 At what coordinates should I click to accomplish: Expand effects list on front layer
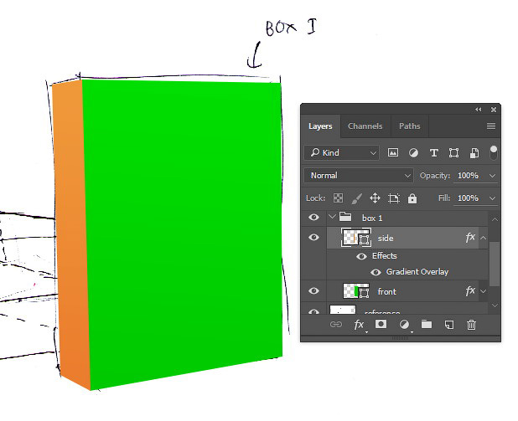tap(483, 291)
